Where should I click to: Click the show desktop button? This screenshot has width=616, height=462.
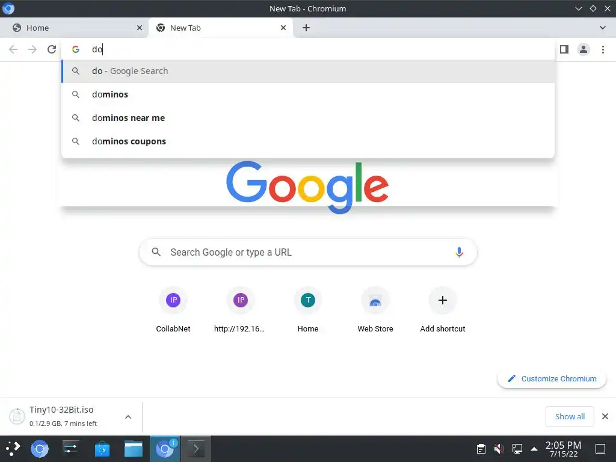click(x=600, y=449)
